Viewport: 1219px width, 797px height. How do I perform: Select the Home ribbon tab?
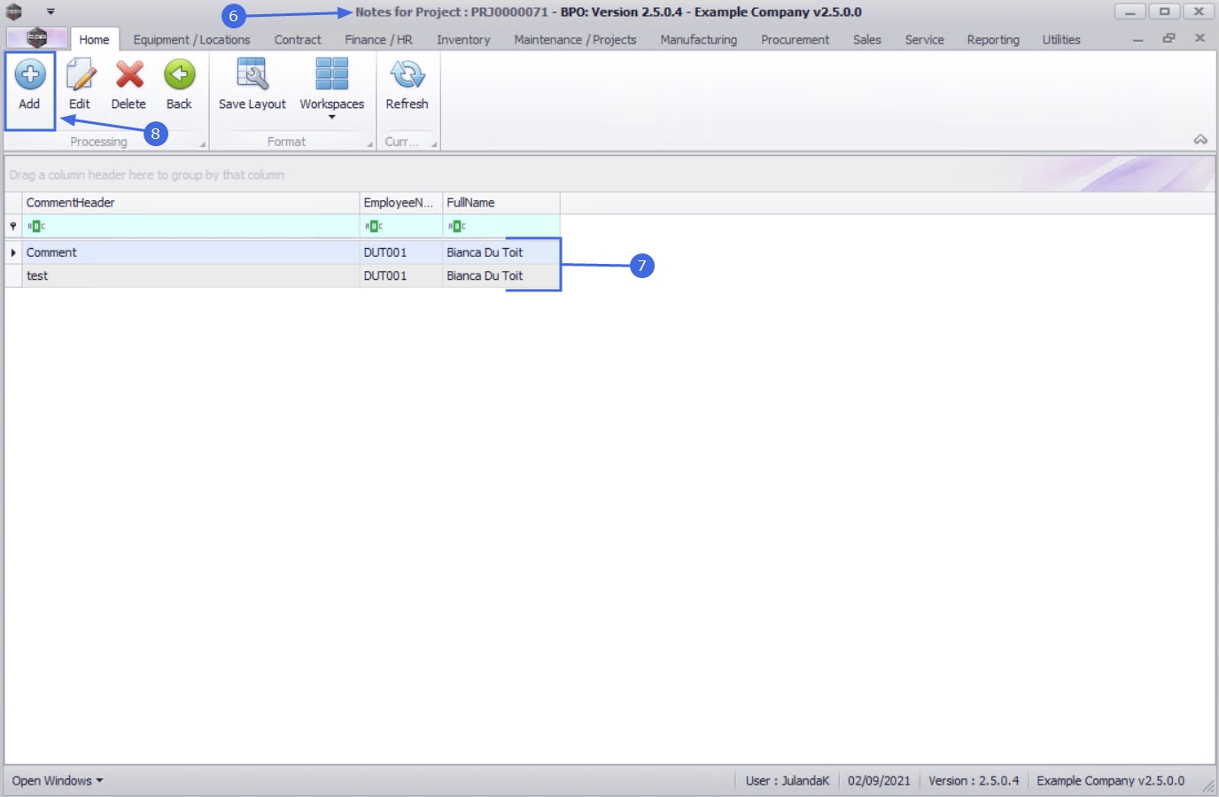[94, 40]
